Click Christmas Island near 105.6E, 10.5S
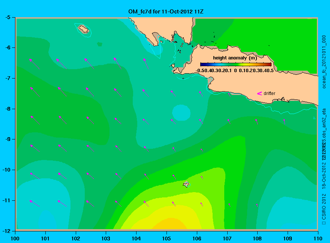 pos(186,184)
